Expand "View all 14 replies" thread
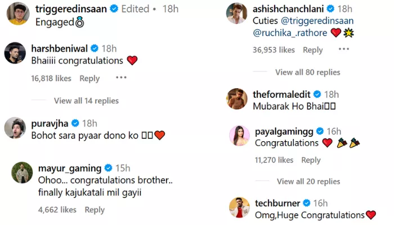 pos(86,101)
